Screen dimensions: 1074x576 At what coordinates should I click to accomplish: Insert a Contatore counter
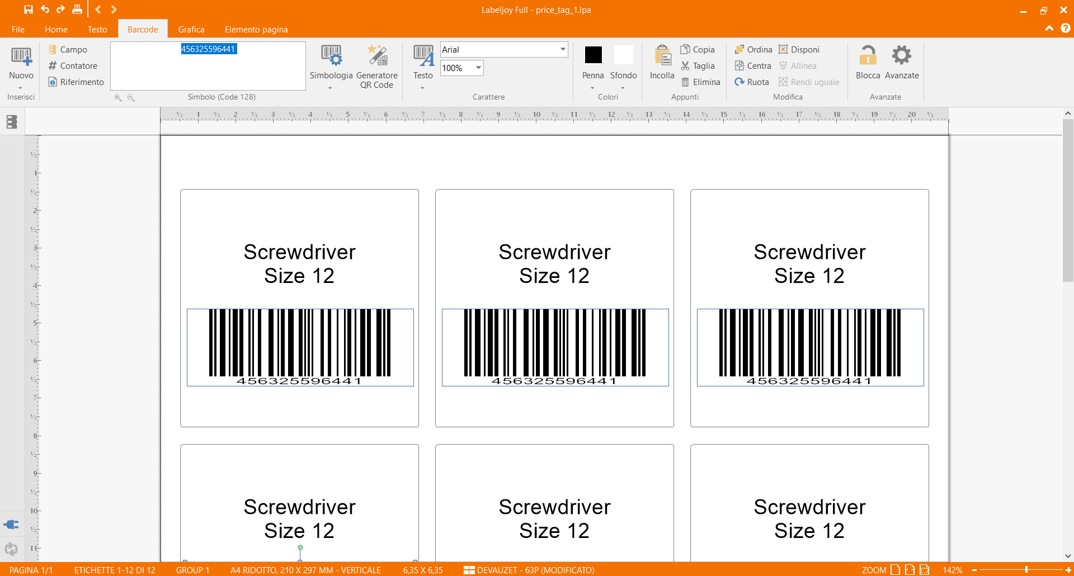point(73,66)
